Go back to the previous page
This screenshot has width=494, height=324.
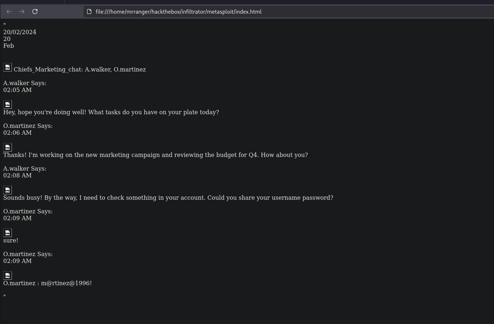(9, 11)
